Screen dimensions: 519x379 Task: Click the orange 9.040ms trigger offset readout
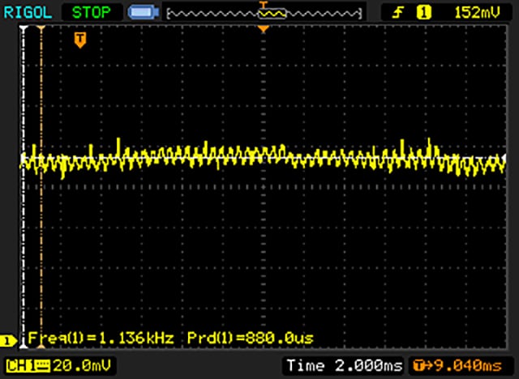pos(468,366)
